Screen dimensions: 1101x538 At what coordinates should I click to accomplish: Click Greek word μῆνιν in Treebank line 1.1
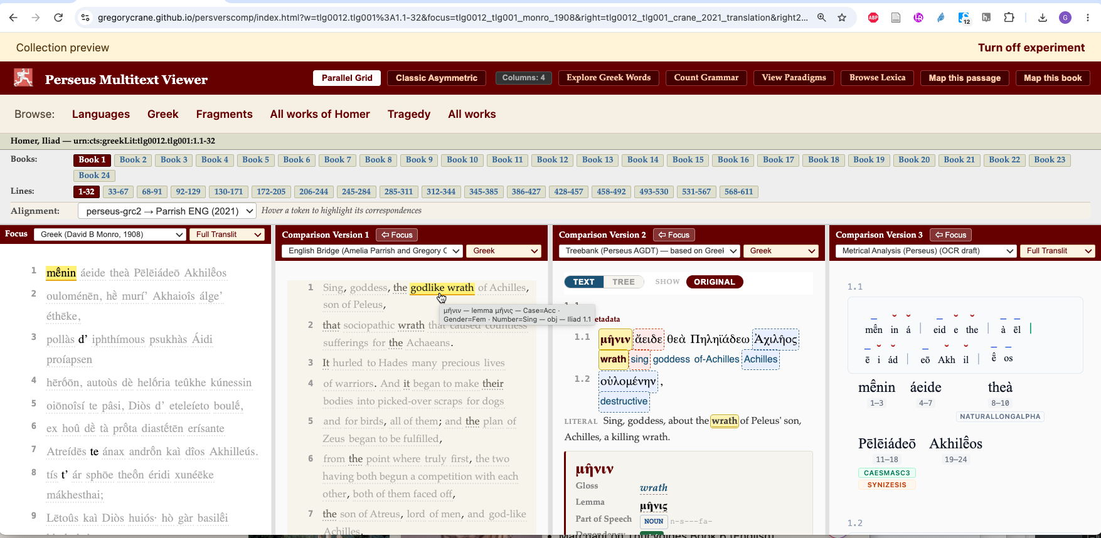tap(615, 339)
